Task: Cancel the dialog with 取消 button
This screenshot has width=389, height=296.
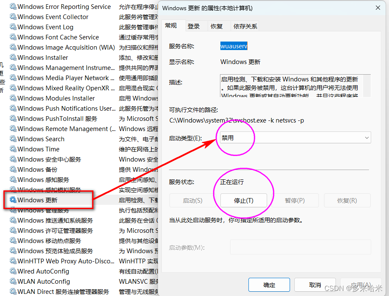Action: click(315, 285)
